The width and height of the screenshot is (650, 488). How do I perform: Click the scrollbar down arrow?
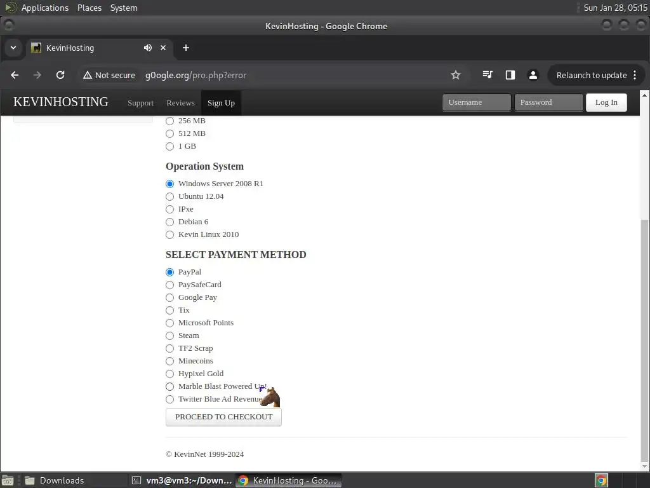[644, 466]
